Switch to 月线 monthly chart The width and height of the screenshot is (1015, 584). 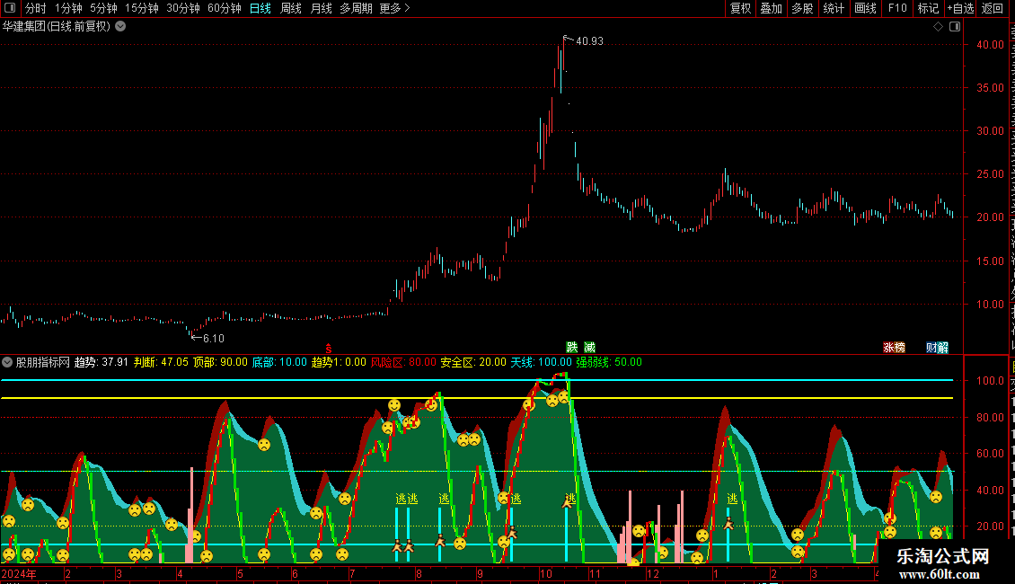click(321, 8)
